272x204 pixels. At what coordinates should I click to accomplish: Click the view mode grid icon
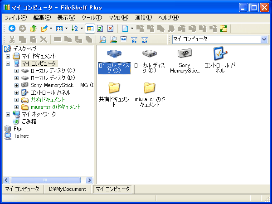pos(59,28)
